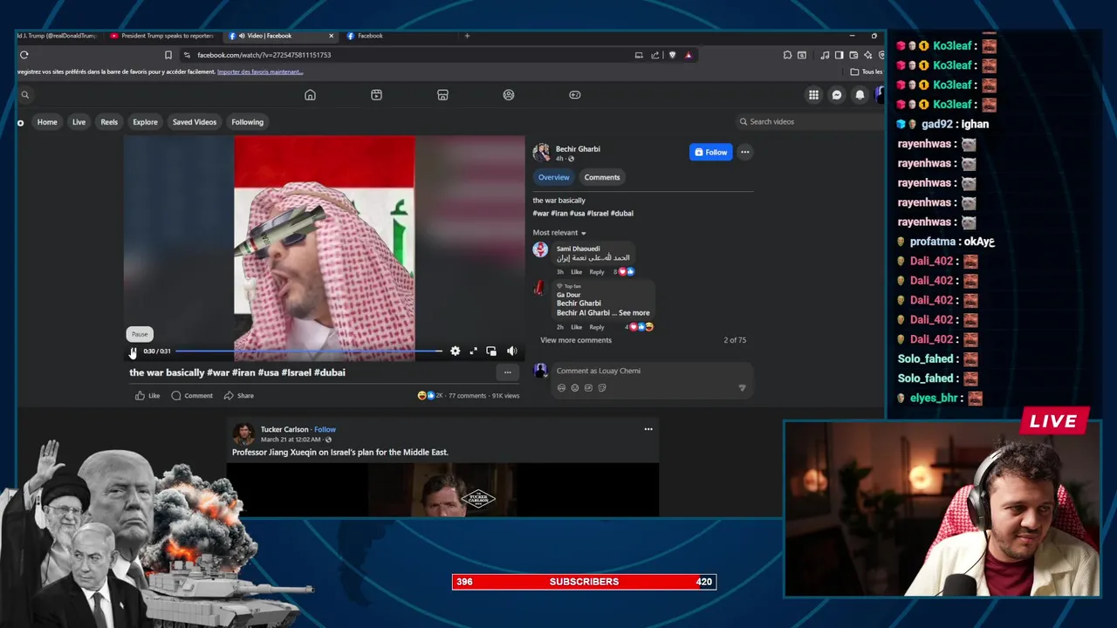Open Facebook menu grid
1117x628 pixels.
[x=813, y=95]
